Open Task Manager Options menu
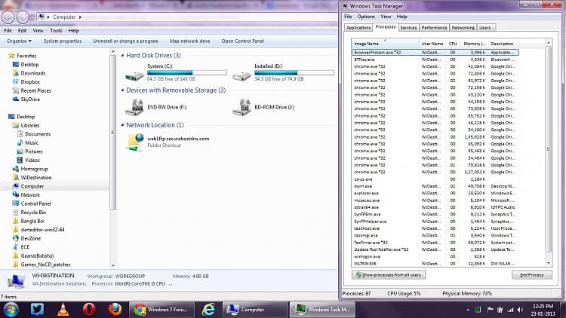The image size is (566, 318). tap(366, 17)
